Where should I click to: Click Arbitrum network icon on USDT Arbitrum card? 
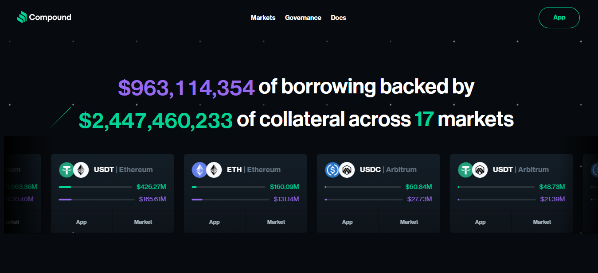point(480,170)
